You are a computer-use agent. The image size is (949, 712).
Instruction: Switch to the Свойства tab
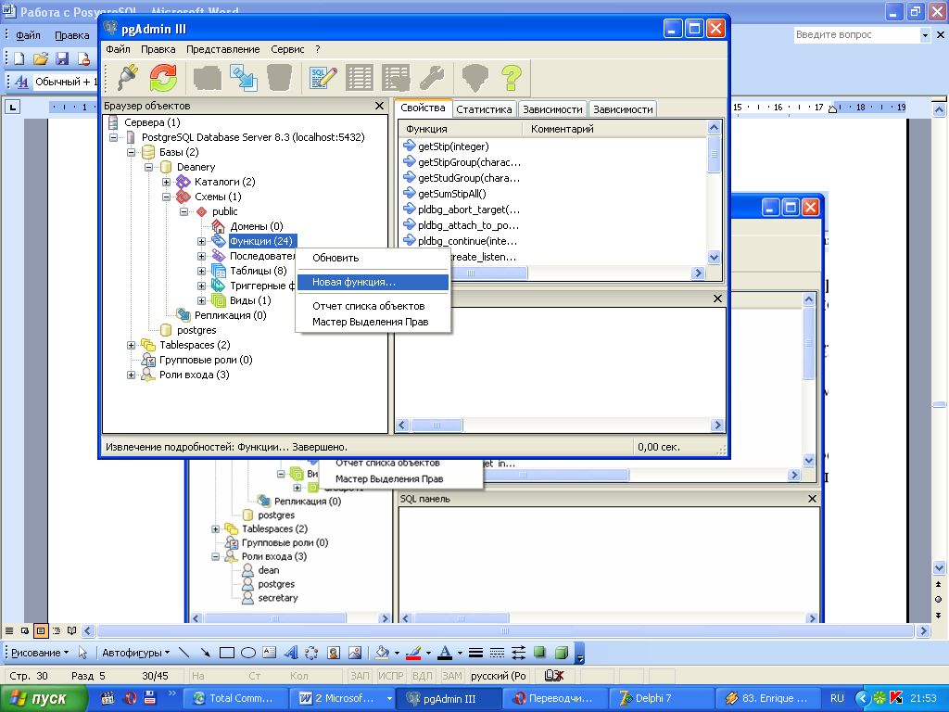423,108
